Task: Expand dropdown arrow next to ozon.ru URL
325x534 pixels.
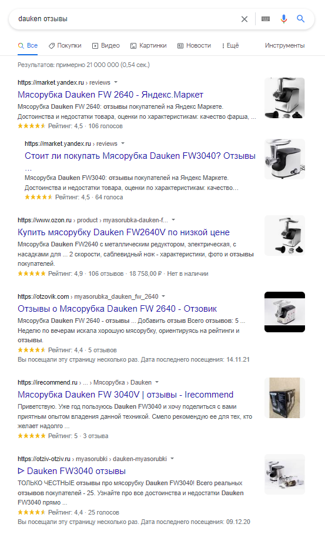Action: (173, 220)
